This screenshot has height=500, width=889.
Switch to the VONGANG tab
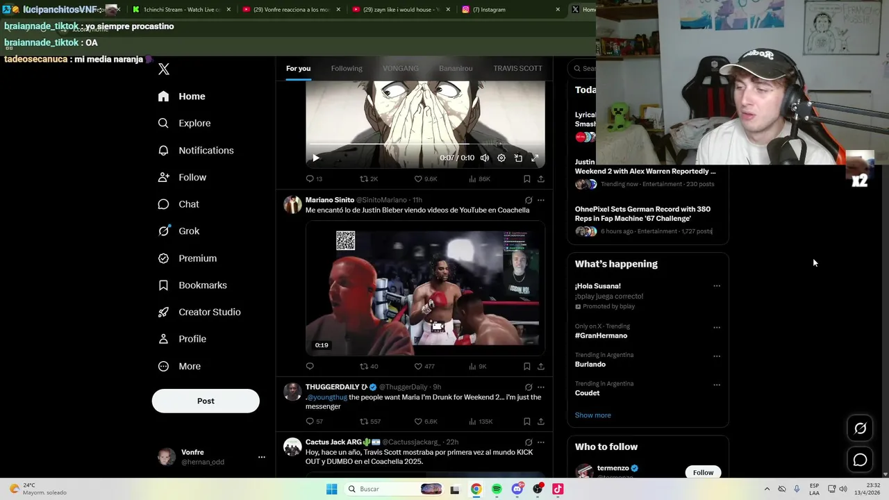point(401,68)
